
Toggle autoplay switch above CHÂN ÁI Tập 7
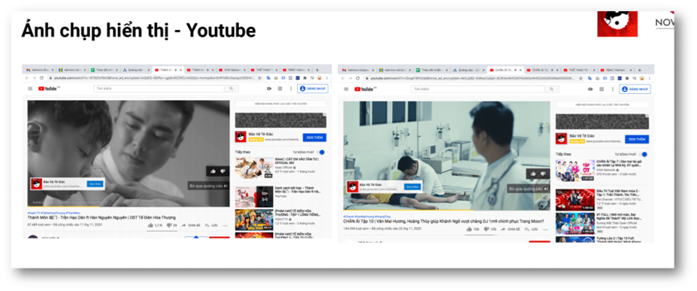click(643, 154)
